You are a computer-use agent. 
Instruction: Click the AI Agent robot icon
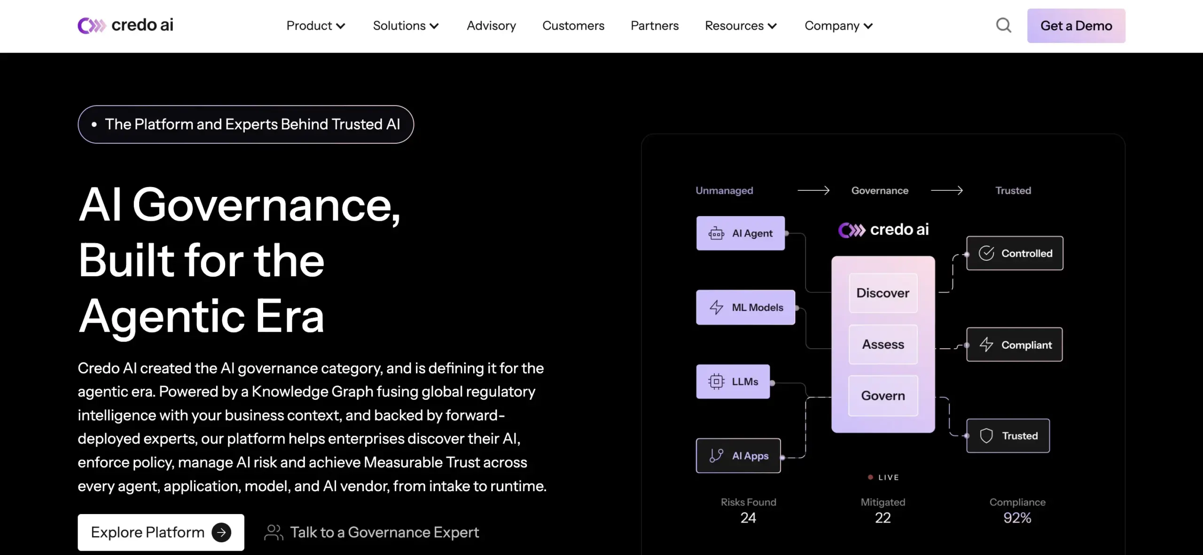(x=716, y=234)
